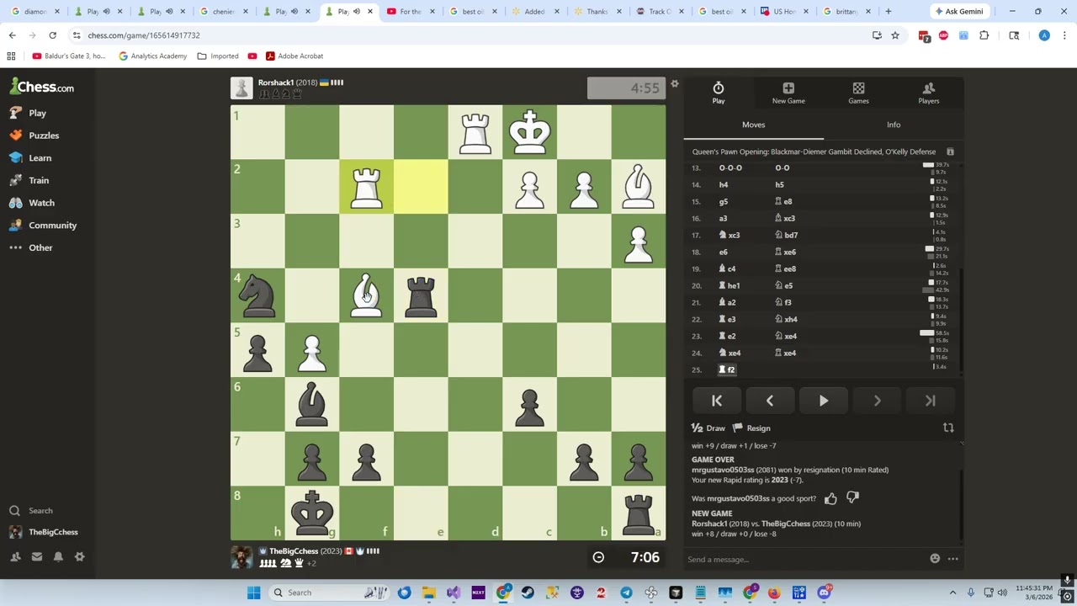Select the New Game tab
This screenshot has height=606, width=1077.
click(788, 93)
